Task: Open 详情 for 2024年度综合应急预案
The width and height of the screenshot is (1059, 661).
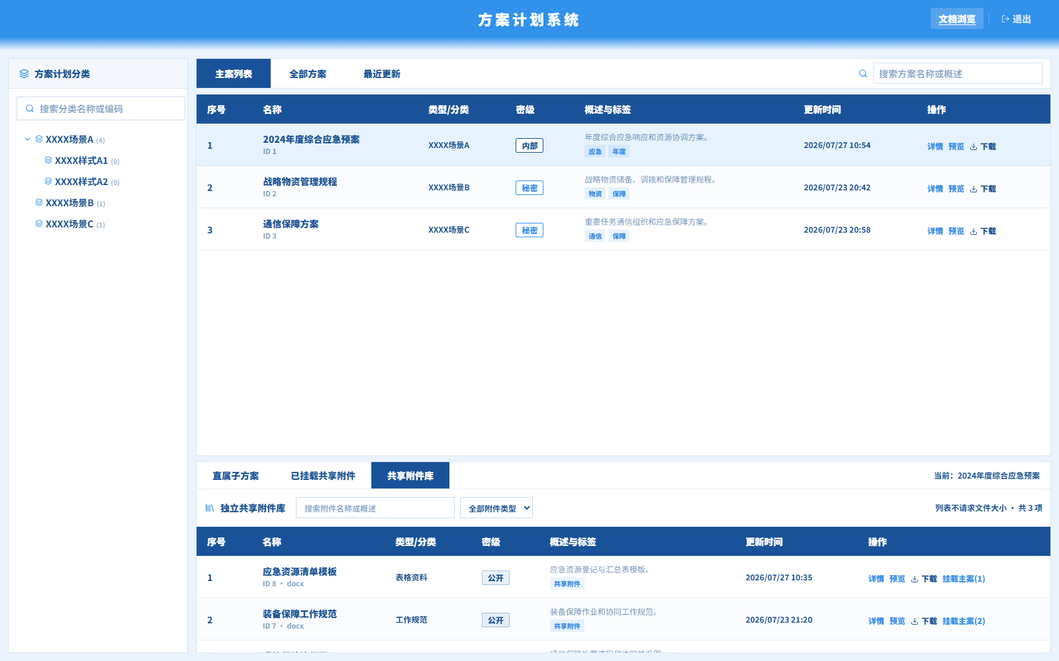Action: pyautogui.click(x=935, y=147)
